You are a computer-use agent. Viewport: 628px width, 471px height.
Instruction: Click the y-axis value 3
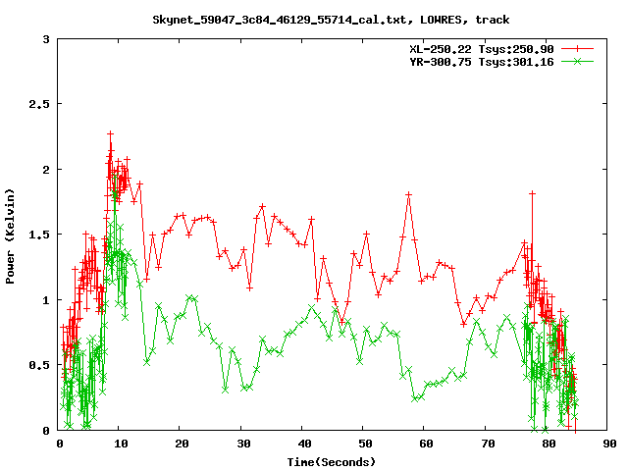click(46, 39)
